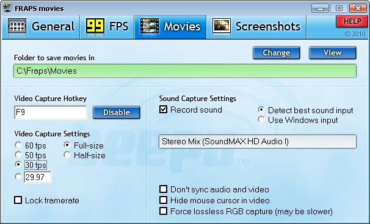Image resolution: width=370 pixels, height=224 pixels.
Task: Open the General tab
Action: tap(41, 26)
